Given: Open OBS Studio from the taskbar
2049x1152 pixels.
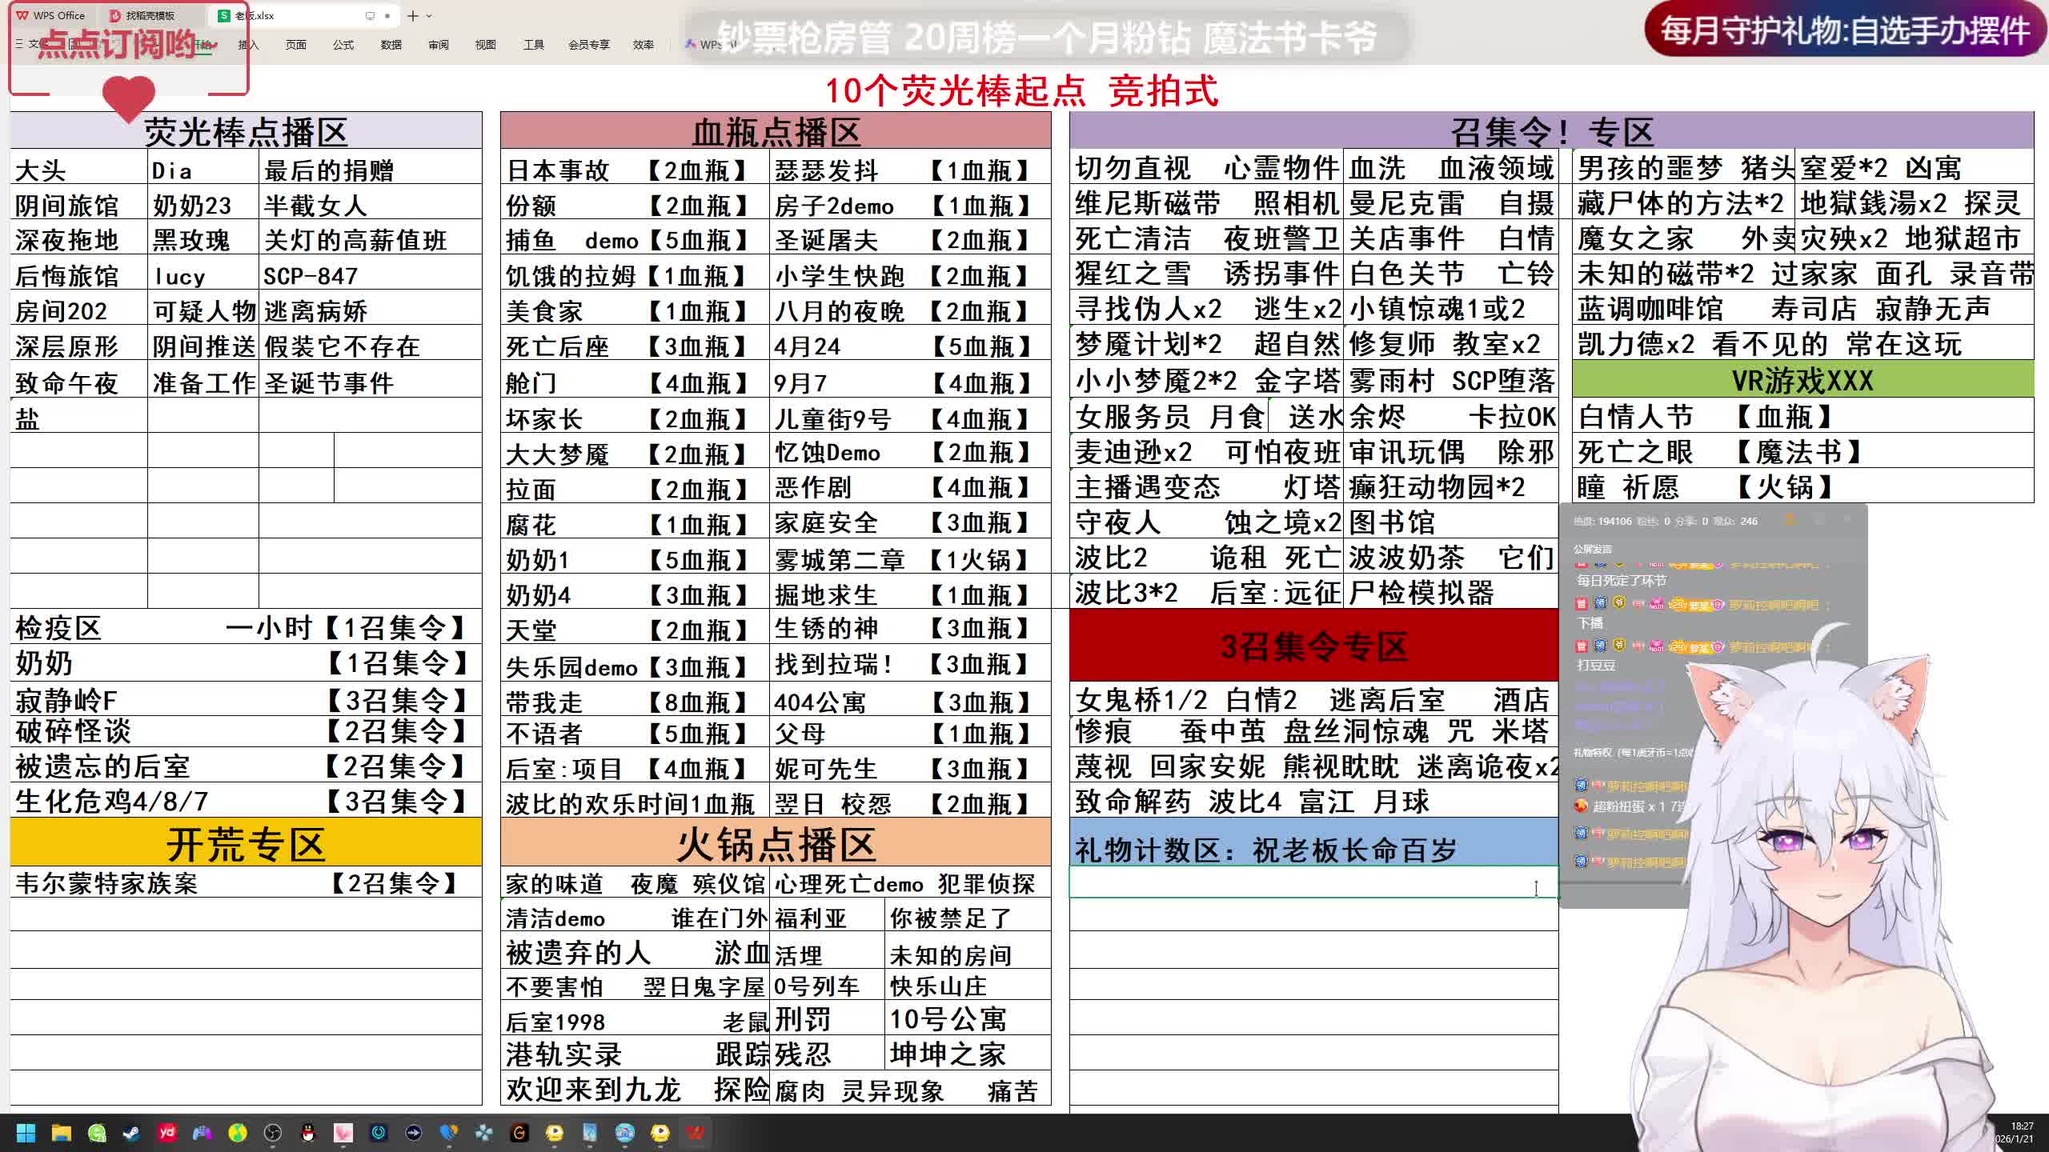Looking at the screenshot, I should pyautogui.click(x=273, y=1133).
